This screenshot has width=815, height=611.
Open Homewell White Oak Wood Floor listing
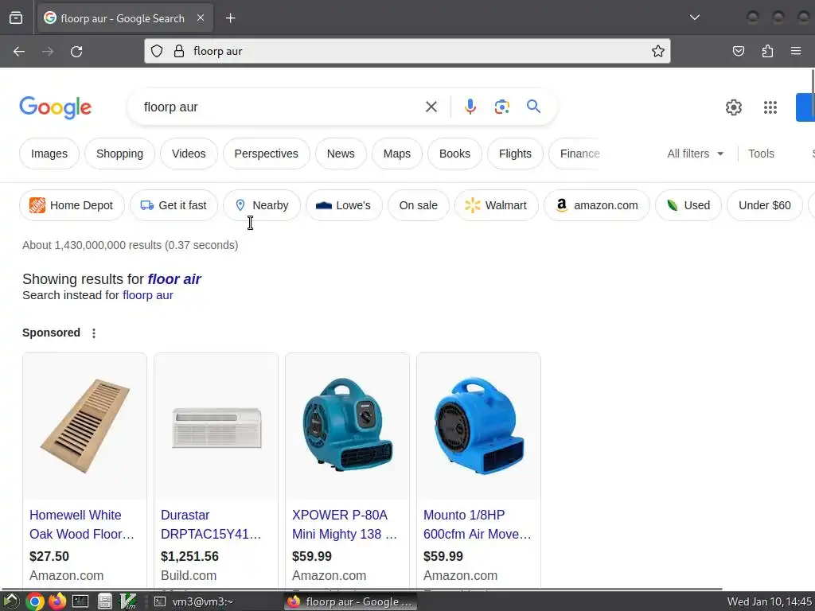(82, 524)
